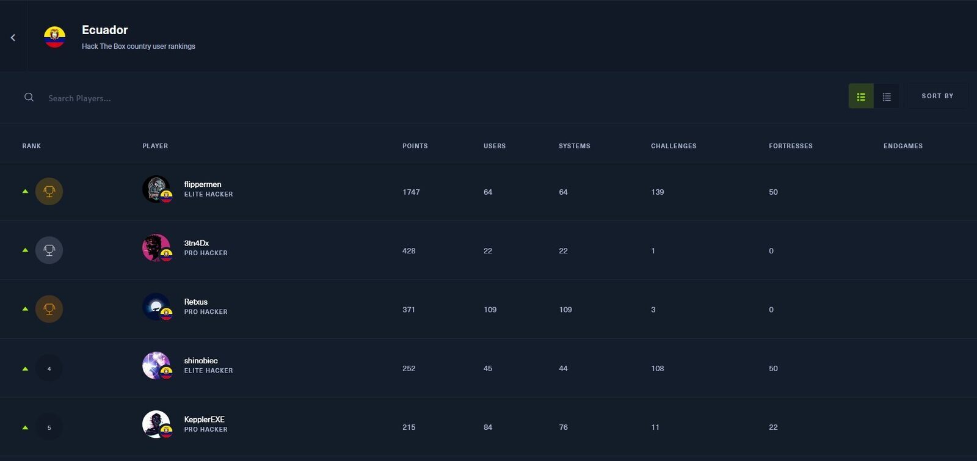This screenshot has height=461, width=977.
Task: Click 3tn4Dx's avatar thumbnail
Action: pyautogui.click(x=157, y=248)
